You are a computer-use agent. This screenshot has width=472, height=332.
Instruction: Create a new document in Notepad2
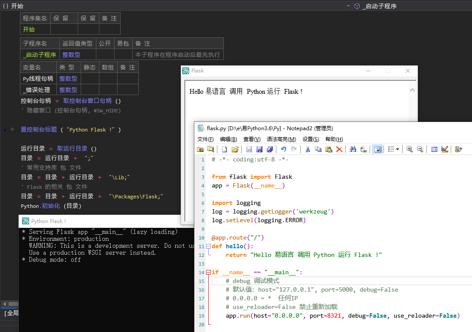point(224,149)
